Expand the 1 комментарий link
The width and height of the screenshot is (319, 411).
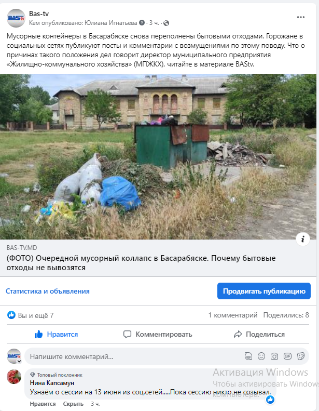pyautogui.click(x=233, y=315)
